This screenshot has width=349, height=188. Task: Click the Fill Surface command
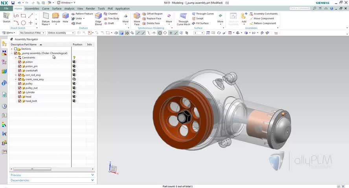pos(200,23)
